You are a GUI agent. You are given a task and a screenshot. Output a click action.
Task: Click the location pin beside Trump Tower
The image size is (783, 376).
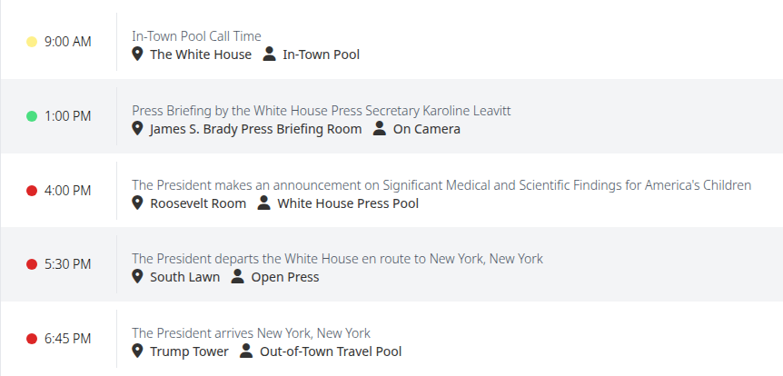pos(137,351)
